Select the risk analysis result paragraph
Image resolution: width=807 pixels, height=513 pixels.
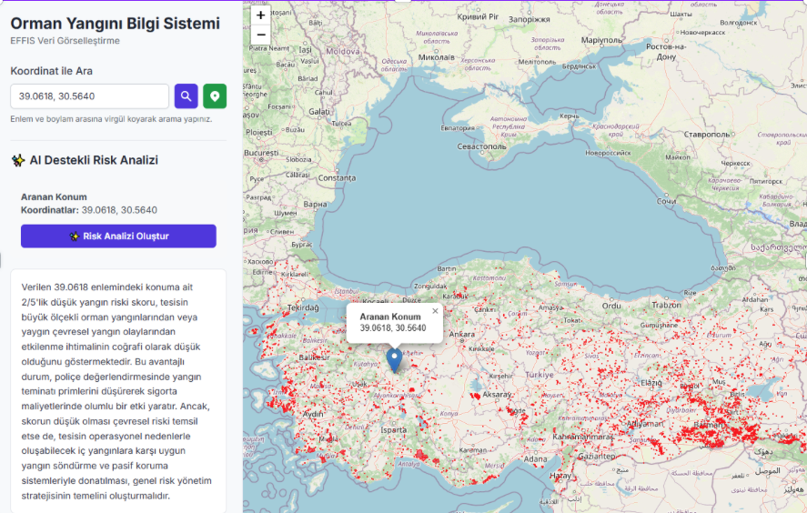118,391
